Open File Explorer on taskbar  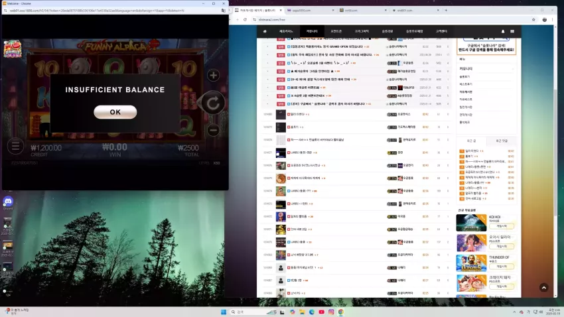coord(302,312)
